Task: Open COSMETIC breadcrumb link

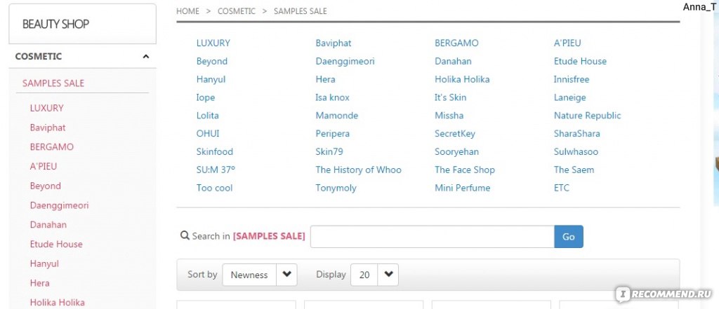Action: [x=236, y=11]
